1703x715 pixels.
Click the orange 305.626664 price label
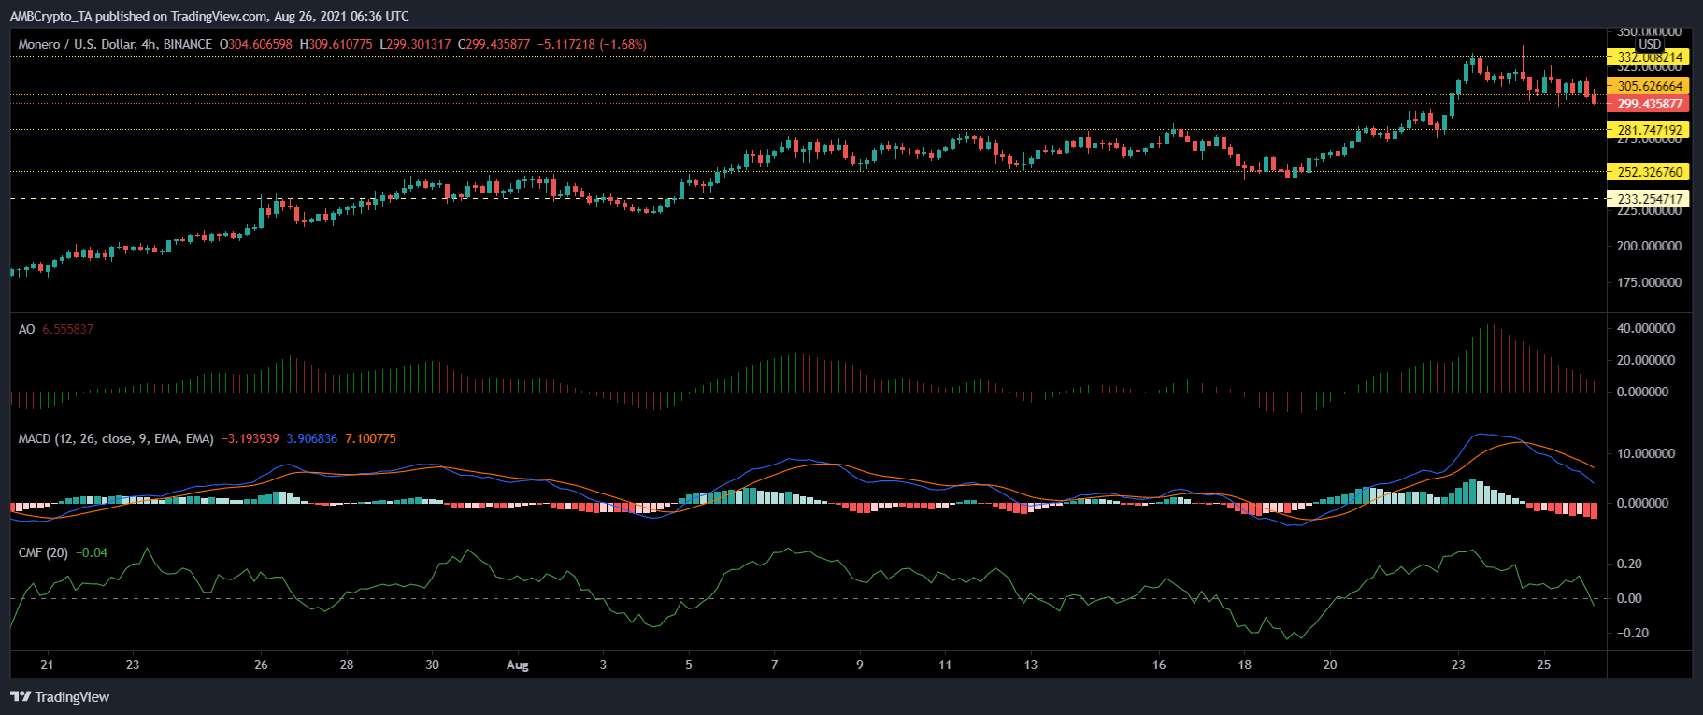coord(1649,86)
